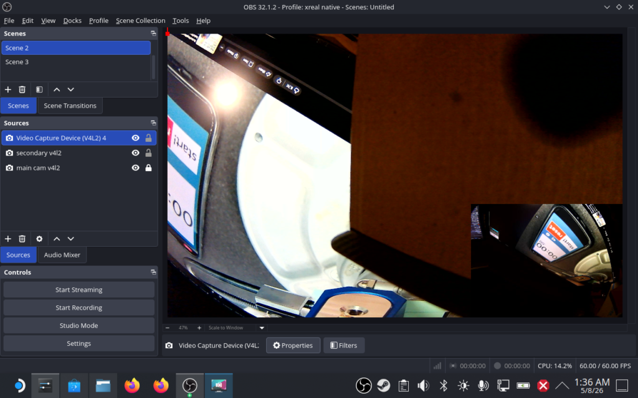638x398 pixels.
Task: Open the file manager from taskbar
Action: pyautogui.click(x=103, y=386)
